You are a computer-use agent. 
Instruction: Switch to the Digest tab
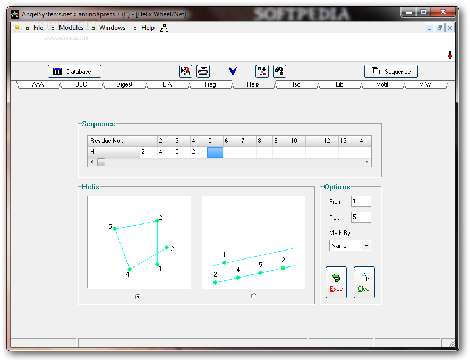coord(124,84)
